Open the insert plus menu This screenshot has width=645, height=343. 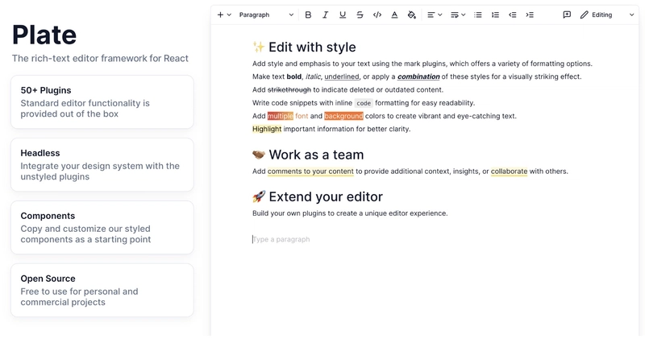coord(224,14)
